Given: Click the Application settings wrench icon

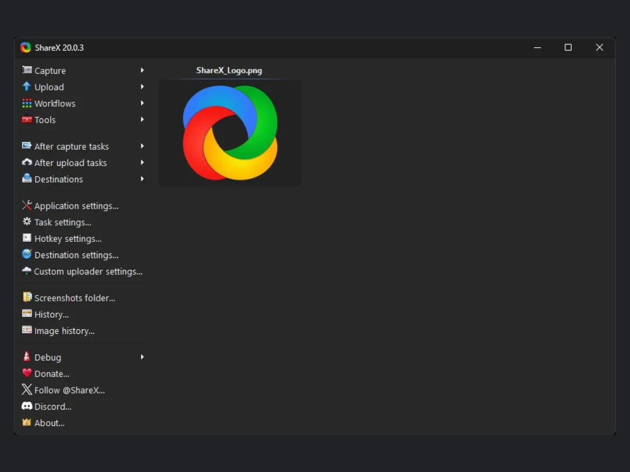Looking at the screenshot, I should 26,205.
